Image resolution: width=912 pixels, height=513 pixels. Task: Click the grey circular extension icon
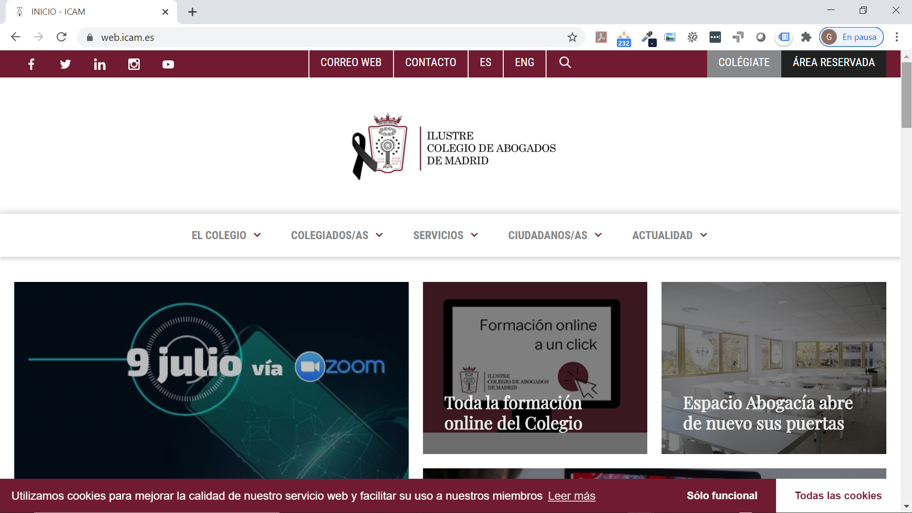click(761, 37)
